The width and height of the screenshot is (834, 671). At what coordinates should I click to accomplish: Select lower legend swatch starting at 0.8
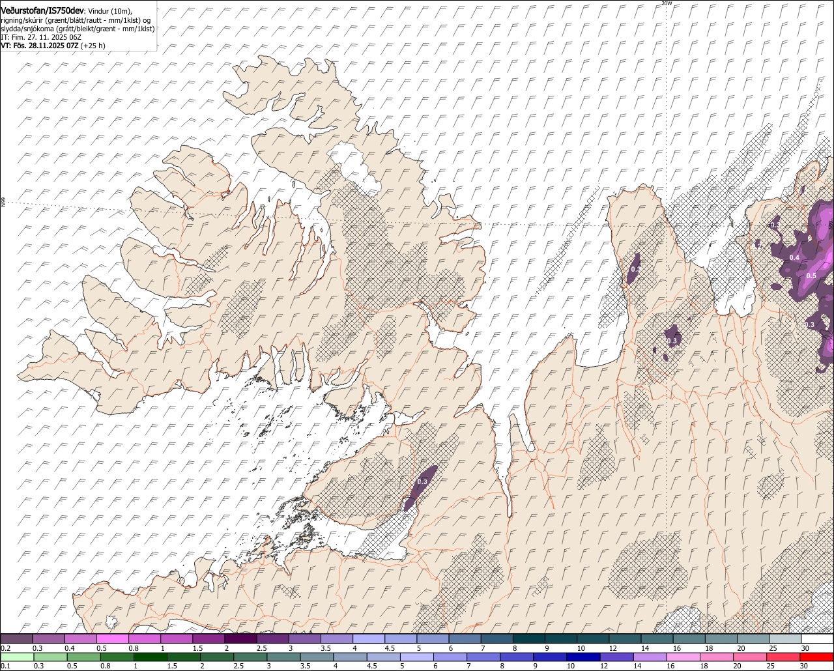coord(117,657)
